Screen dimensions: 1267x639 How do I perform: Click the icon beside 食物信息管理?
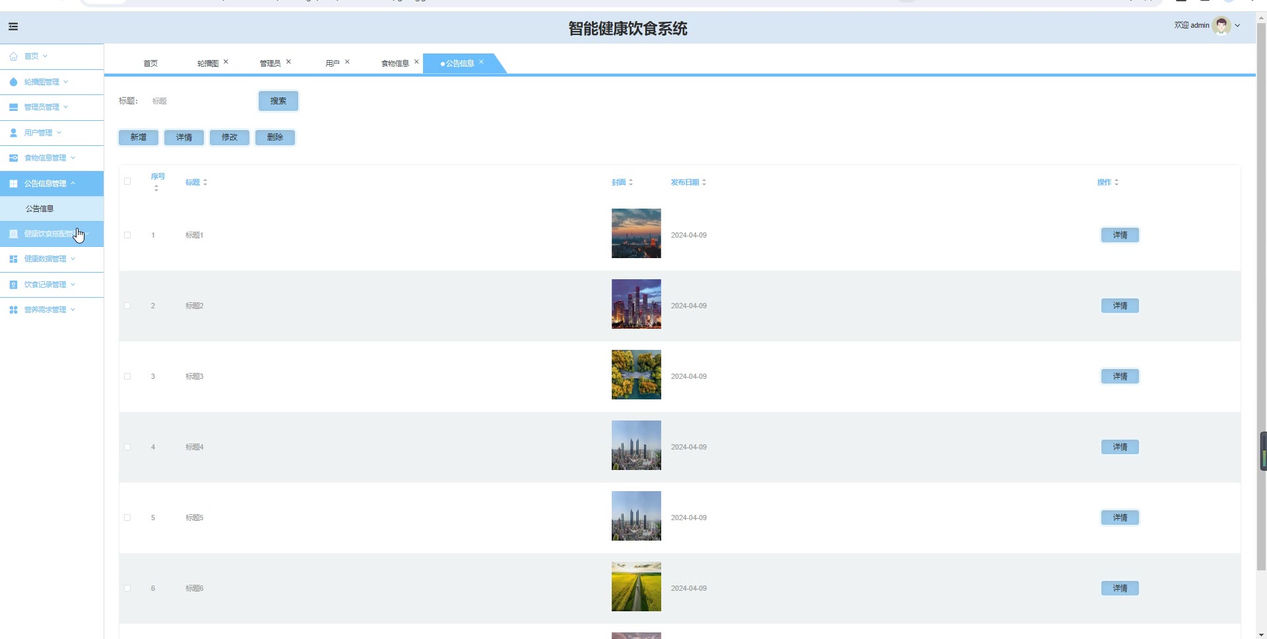[13, 158]
